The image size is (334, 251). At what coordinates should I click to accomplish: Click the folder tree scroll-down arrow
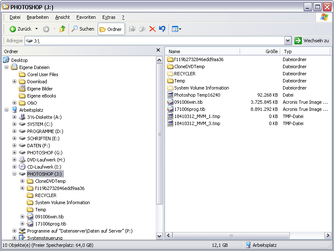coord(159,236)
